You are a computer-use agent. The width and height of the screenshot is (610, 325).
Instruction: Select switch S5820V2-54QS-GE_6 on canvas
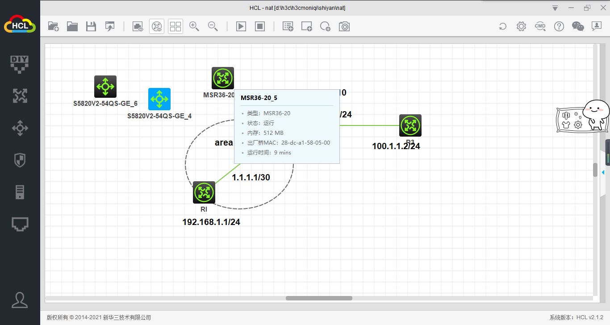[x=105, y=87]
